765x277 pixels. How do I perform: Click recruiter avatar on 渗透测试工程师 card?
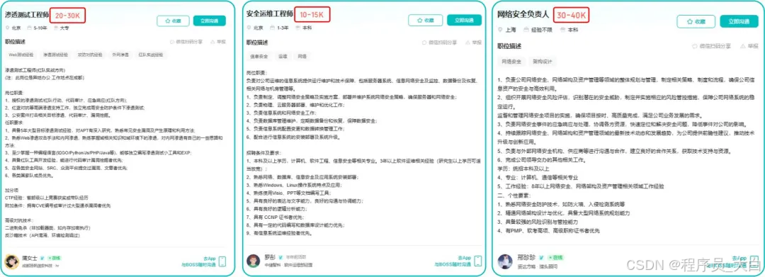point(12,261)
